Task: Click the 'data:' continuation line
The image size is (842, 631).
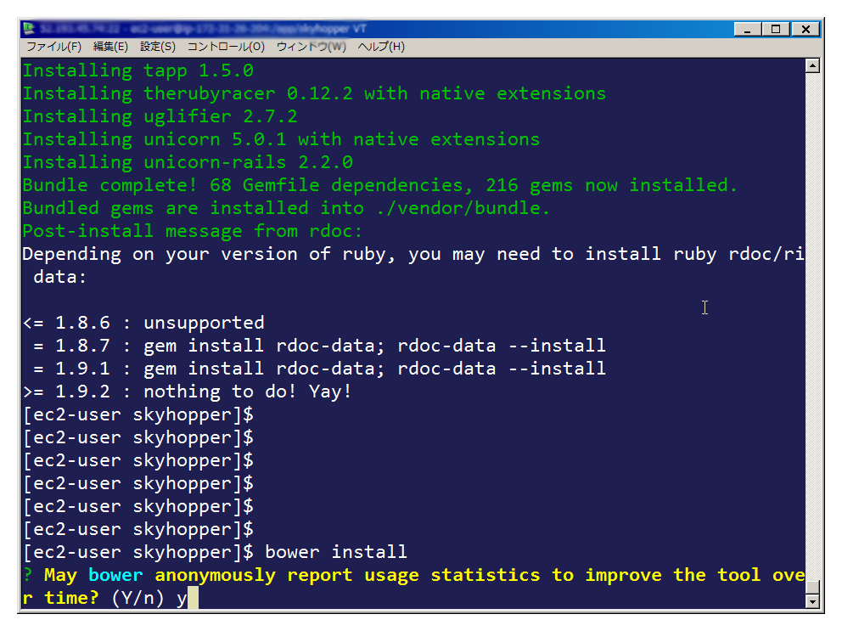Action: click(59, 278)
